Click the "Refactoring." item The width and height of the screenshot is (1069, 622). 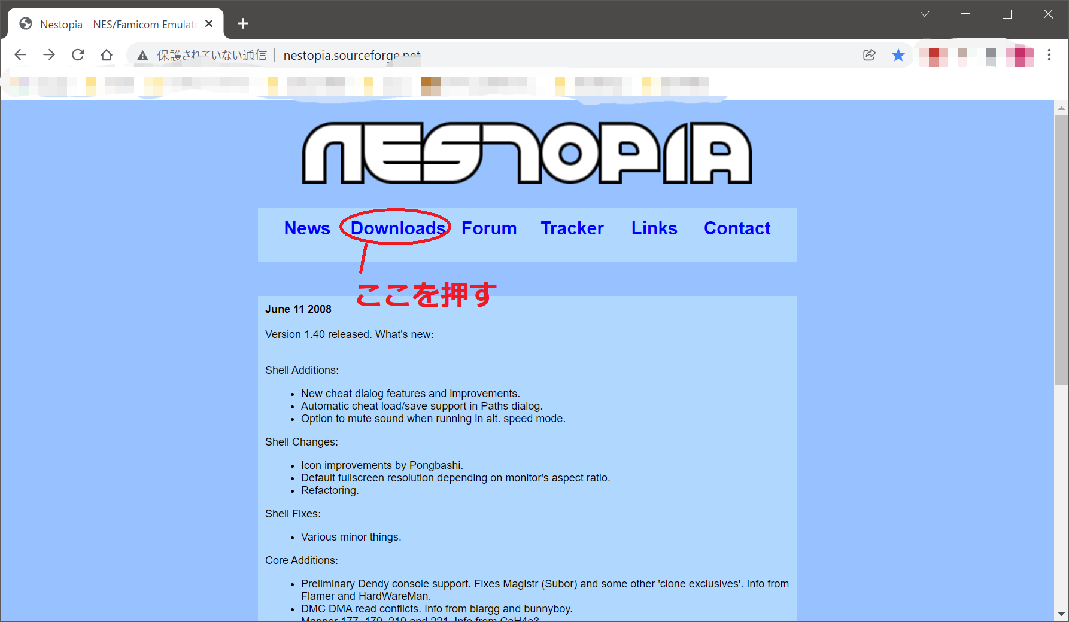pos(330,490)
